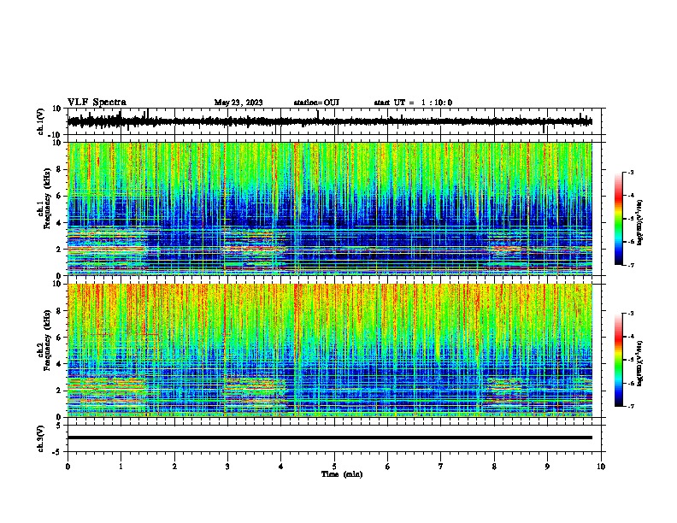Click time axis tick label "7"
The height and width of the screenshot is (523, 677).
(x=441, y=467)
